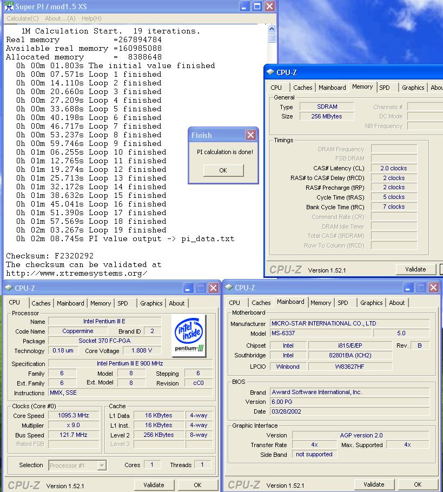443x492 pixels.
Task: Open the Help(H) menu in Super PI
Action: pos(91,18)
